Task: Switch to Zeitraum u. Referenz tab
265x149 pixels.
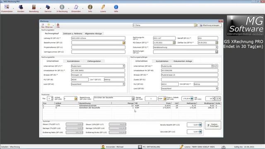Action: (x=72, y=34)
